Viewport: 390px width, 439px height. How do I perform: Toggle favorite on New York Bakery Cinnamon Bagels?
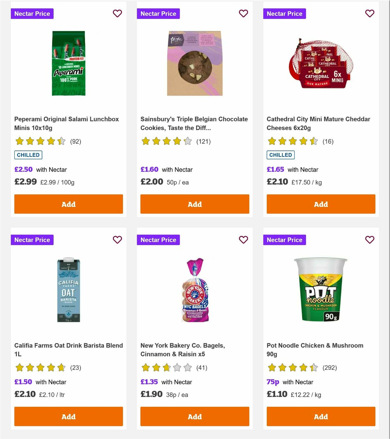[243, 240]
